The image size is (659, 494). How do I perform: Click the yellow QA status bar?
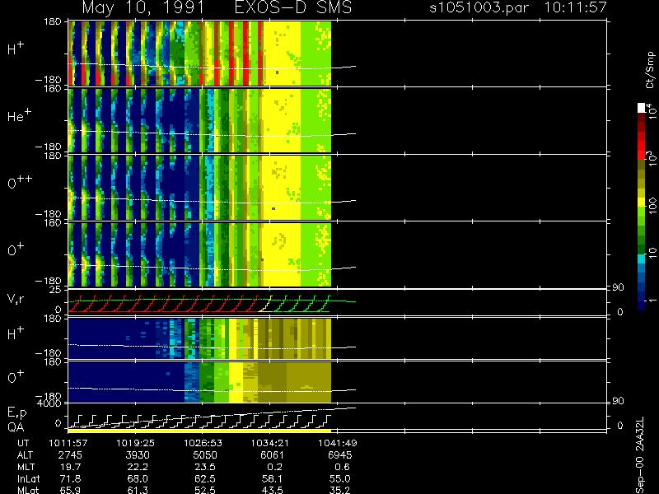pyautogui.click(x=199, y=431)
